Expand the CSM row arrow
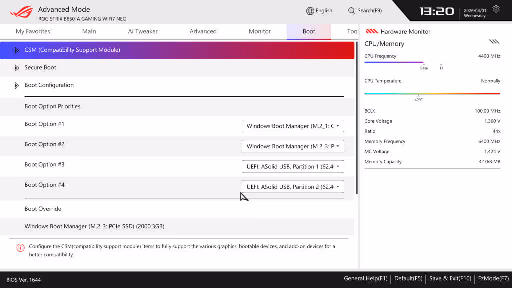512x288 pixels. point(16,50)
